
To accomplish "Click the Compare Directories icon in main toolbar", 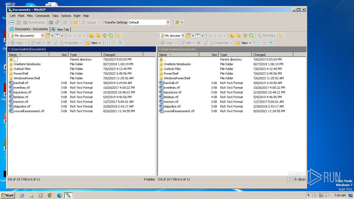I will 12,22.
